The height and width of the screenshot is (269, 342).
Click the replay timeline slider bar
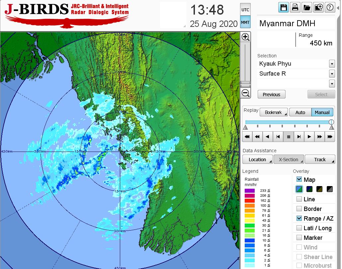point(288,122)
